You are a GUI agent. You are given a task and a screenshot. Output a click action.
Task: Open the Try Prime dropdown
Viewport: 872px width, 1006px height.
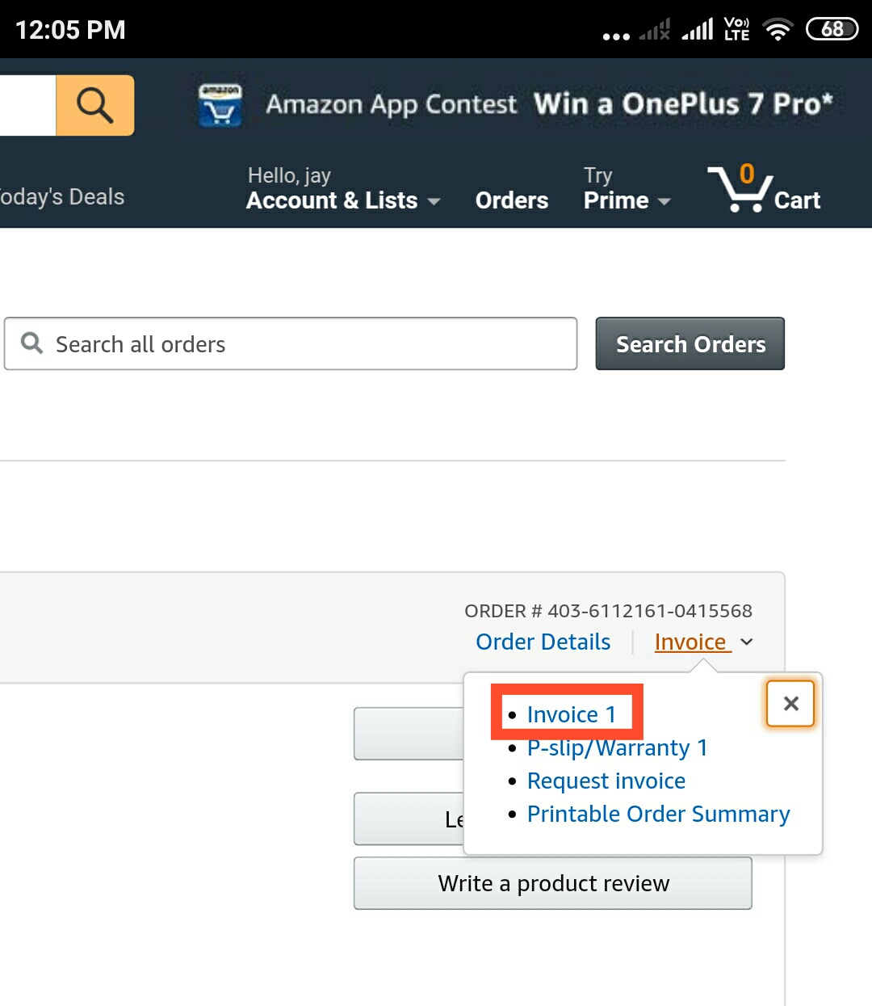(x=626, y=200)
